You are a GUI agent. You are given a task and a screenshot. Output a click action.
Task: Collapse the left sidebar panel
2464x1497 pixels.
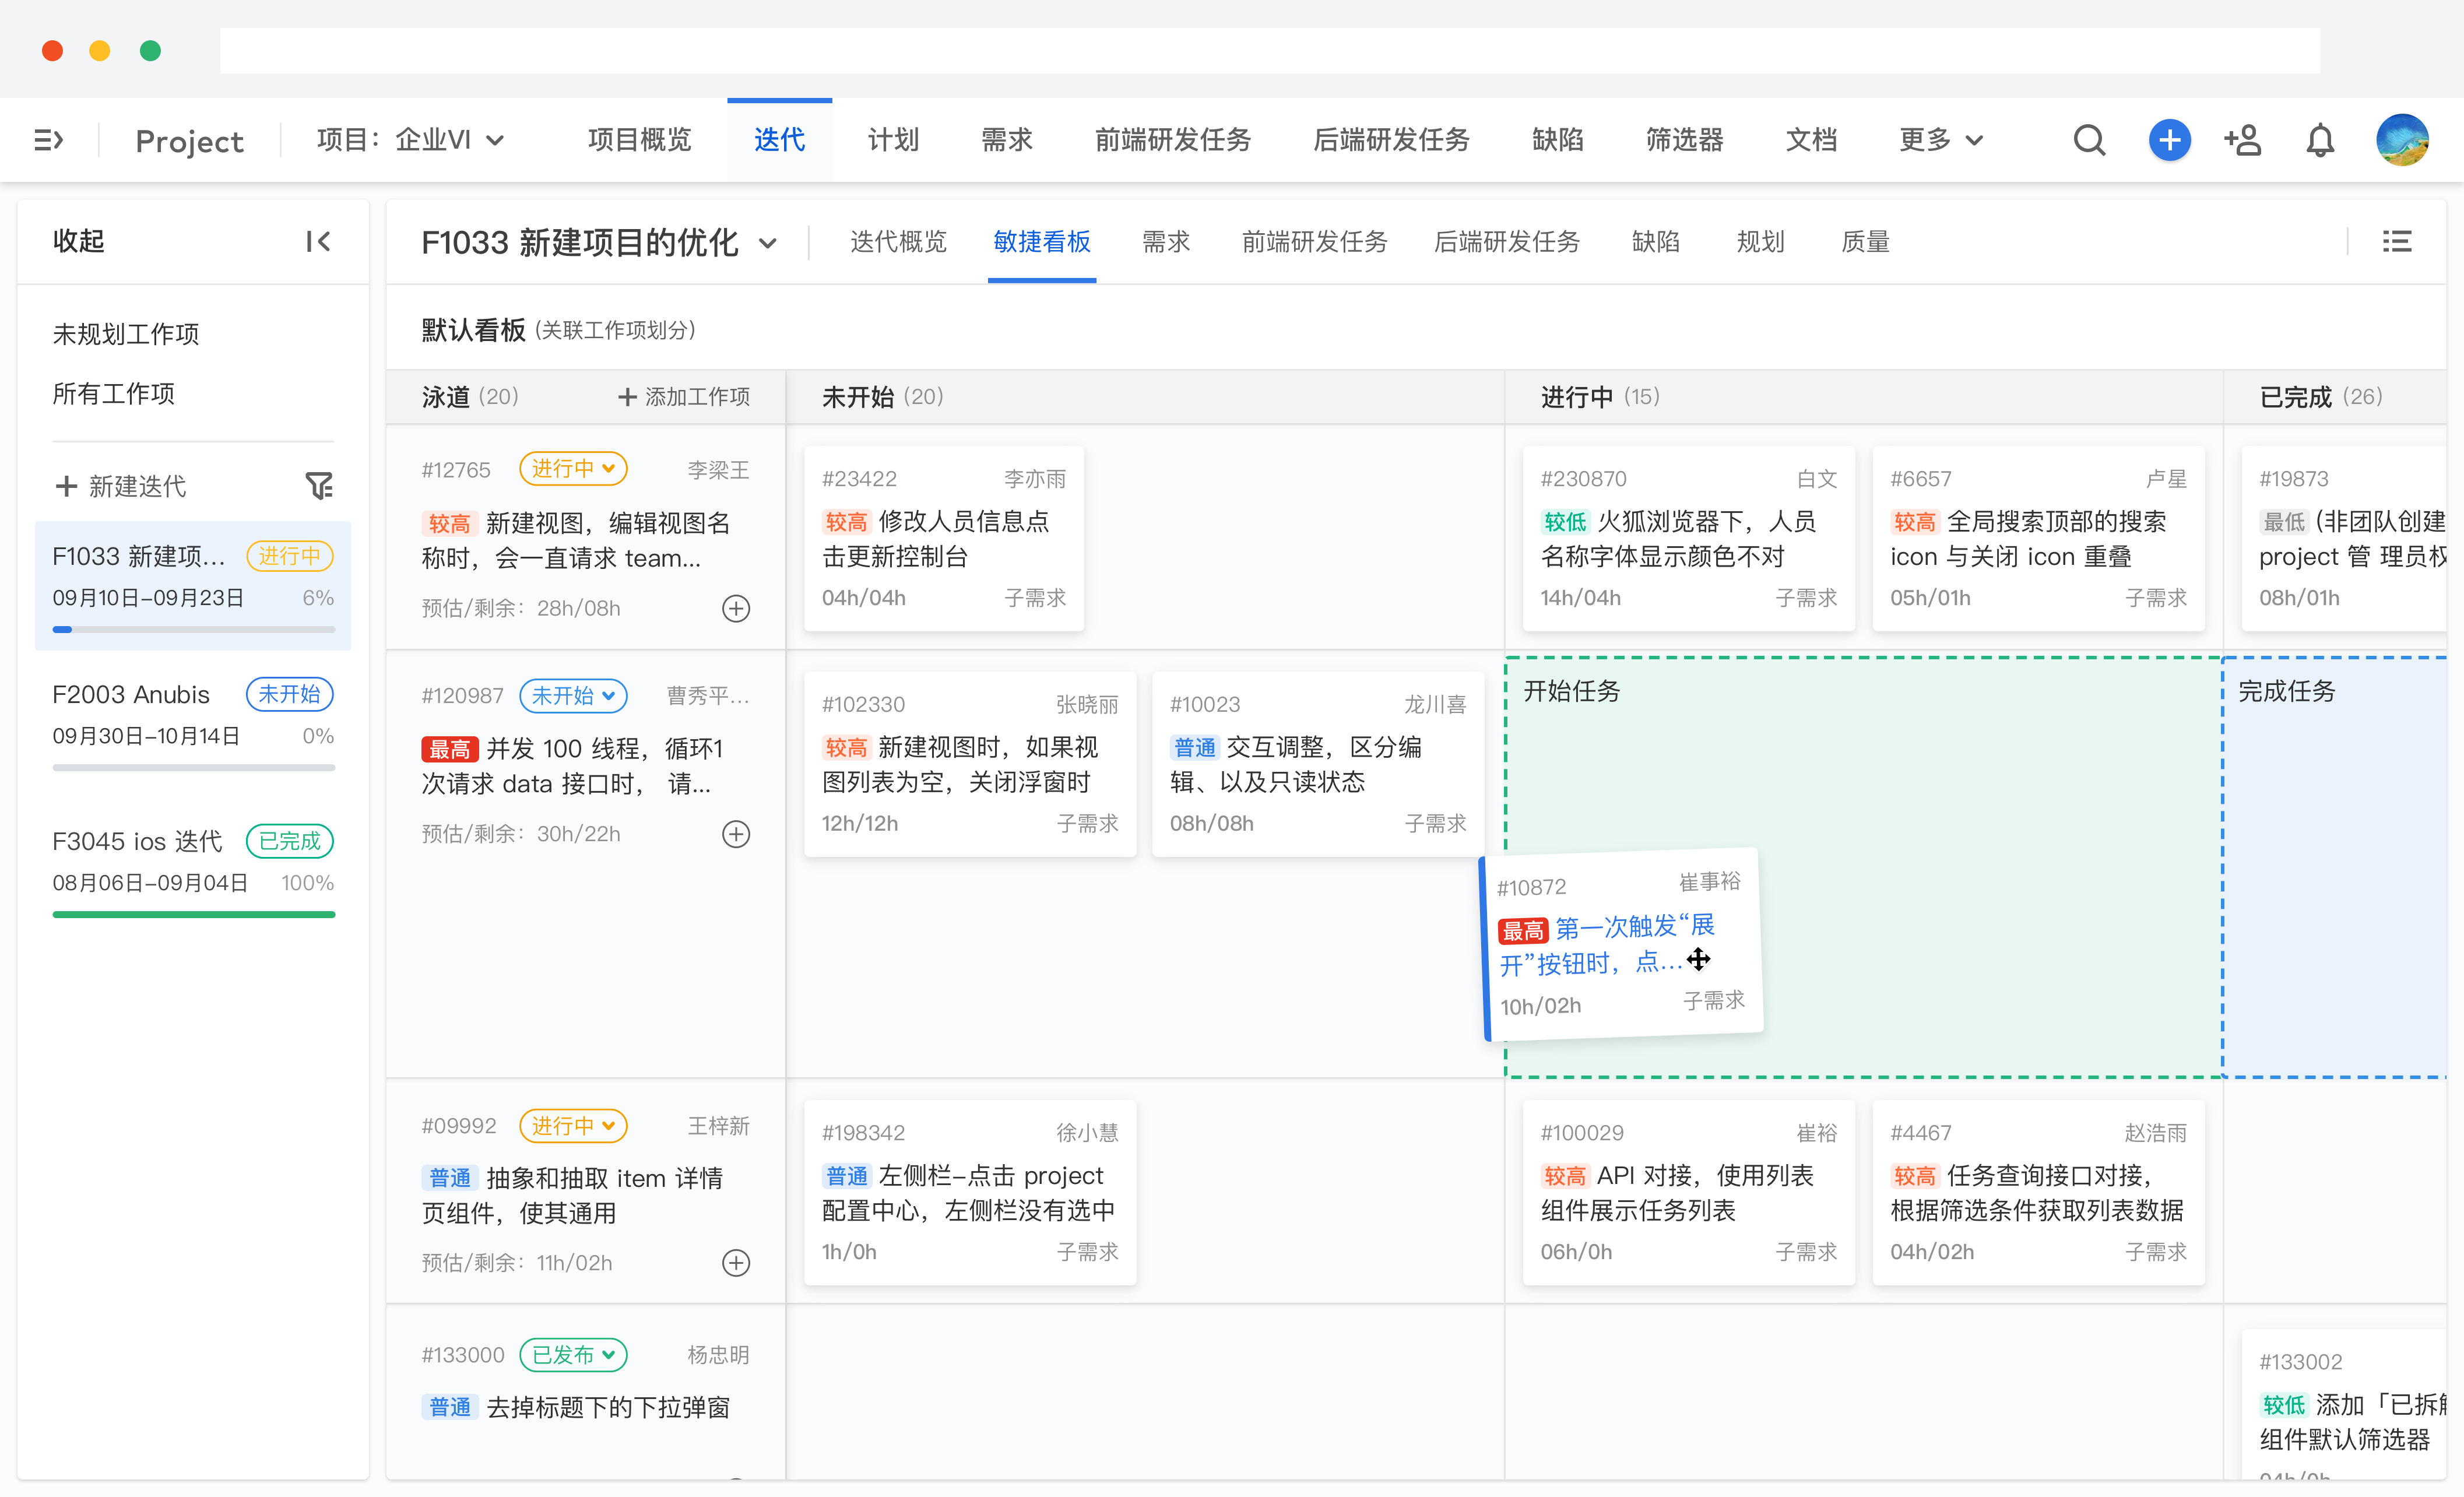point(318,241)
